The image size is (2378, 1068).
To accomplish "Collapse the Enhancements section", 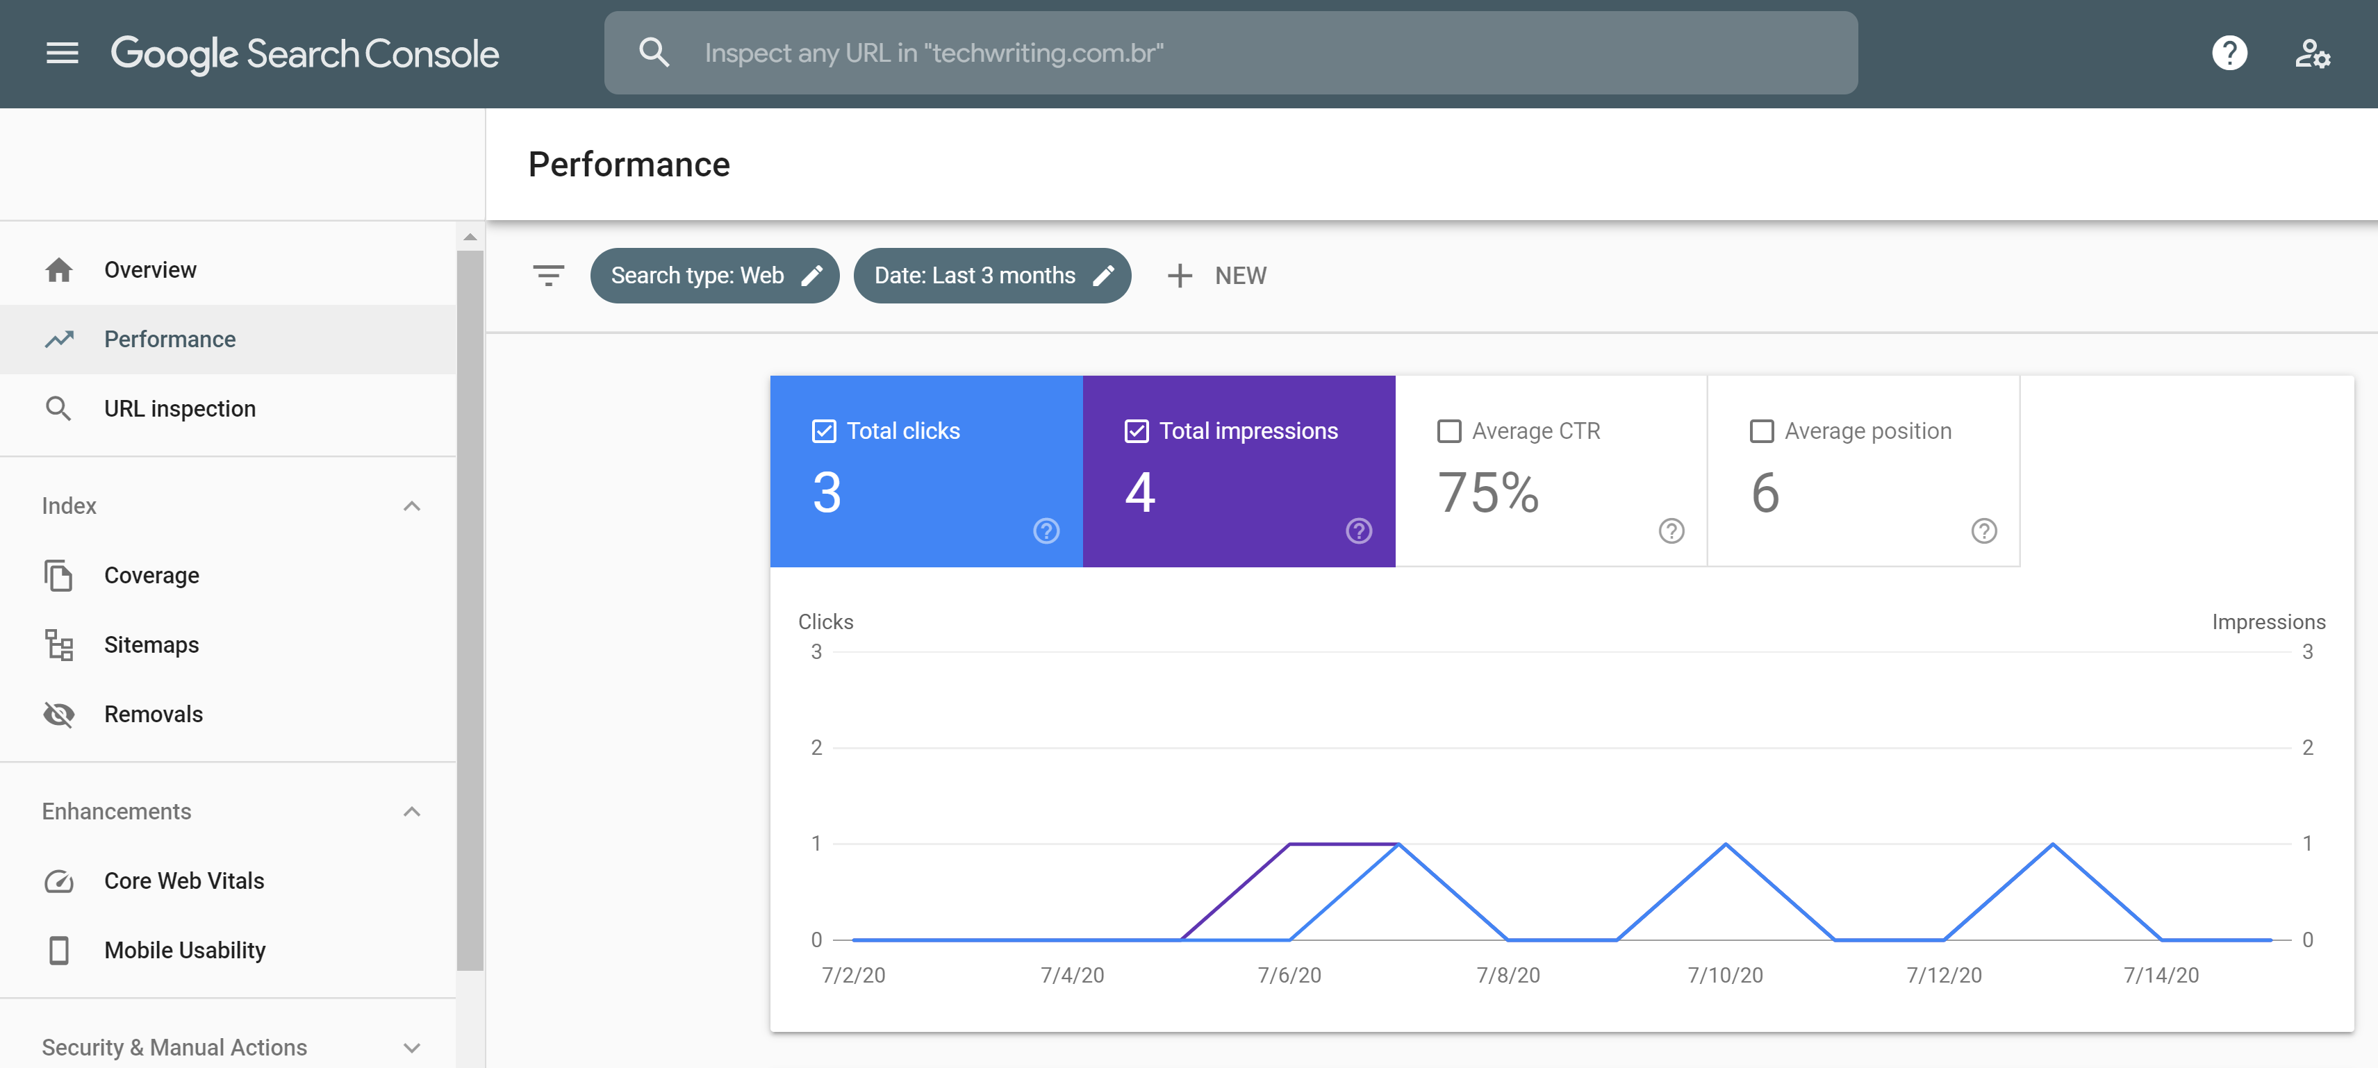I will pyautogui.click(x=412, y=811).
